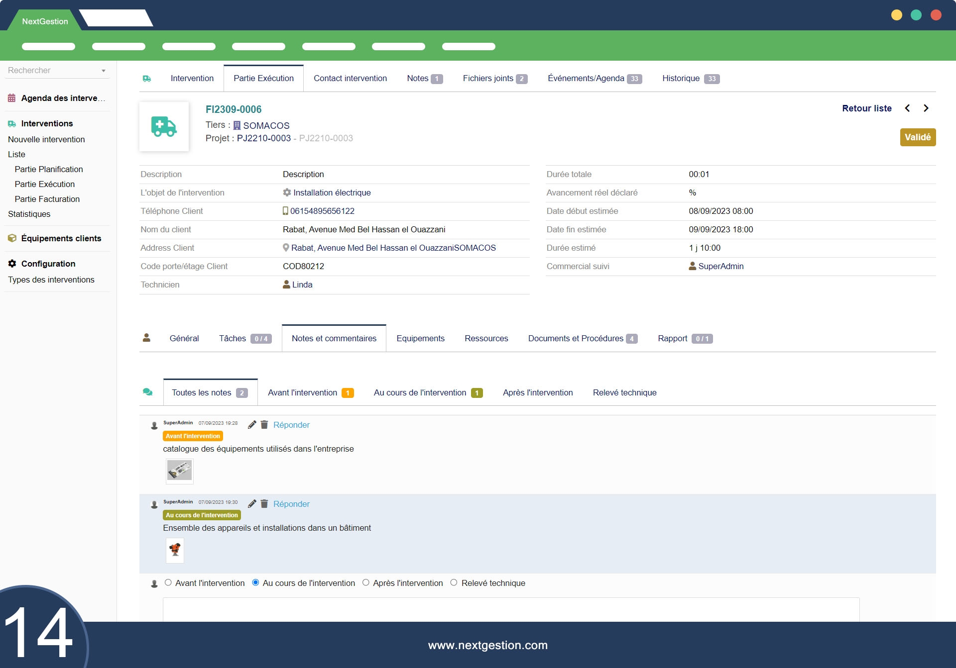Screen dimensions: 956x668
Task: Open the Rechercher dropdown arrow
Action: pos(104,71)
